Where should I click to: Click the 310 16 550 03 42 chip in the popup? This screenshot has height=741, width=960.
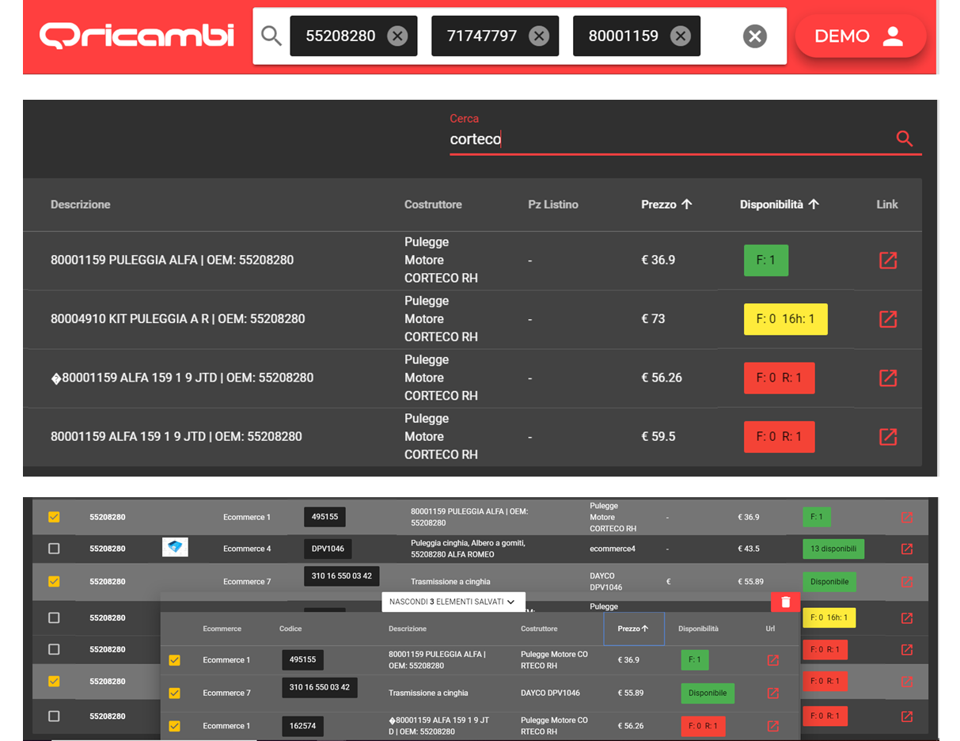320,687
